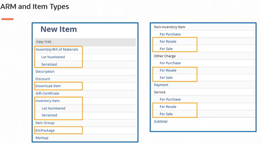
Task: Click the Assembly/Bill of Materials item type
Action: 57,49
